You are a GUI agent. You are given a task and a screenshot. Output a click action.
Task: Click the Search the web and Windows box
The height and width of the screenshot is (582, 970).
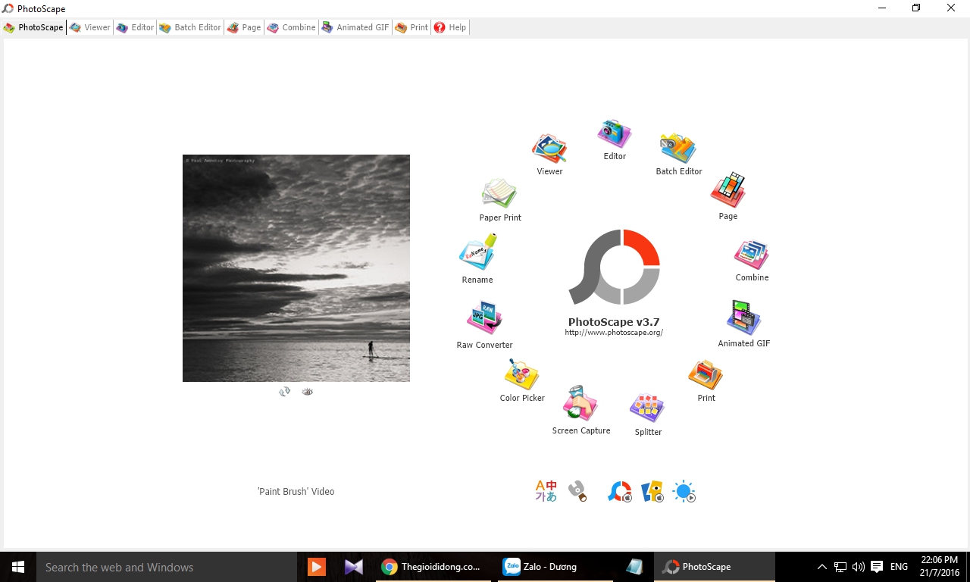click(x=167, y=567)
